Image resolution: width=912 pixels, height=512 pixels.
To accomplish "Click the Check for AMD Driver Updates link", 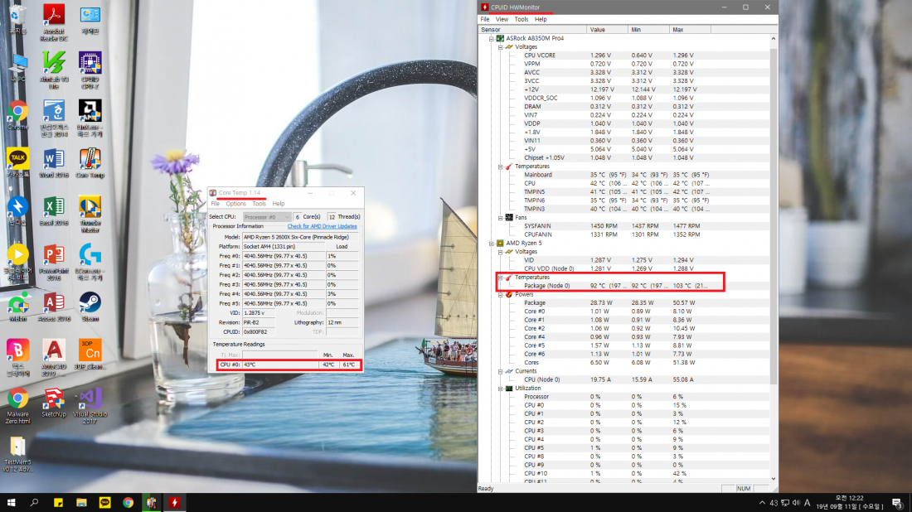I will 323,226.
